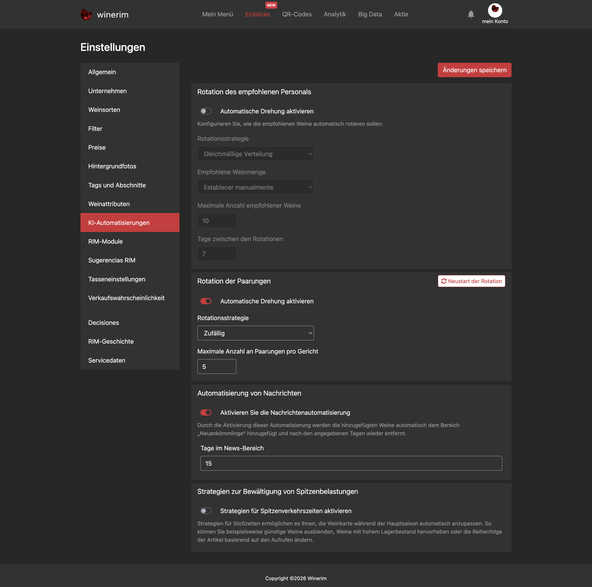592x587 pixels.
Task: Open the mein Konto avatar
Action: [495, 10]
